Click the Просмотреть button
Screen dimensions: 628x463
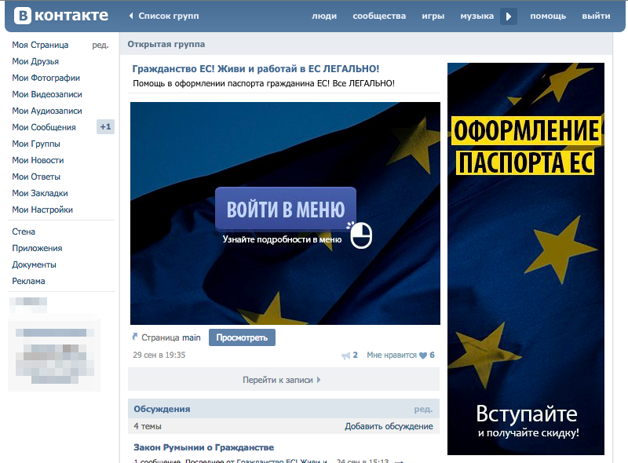242,337
